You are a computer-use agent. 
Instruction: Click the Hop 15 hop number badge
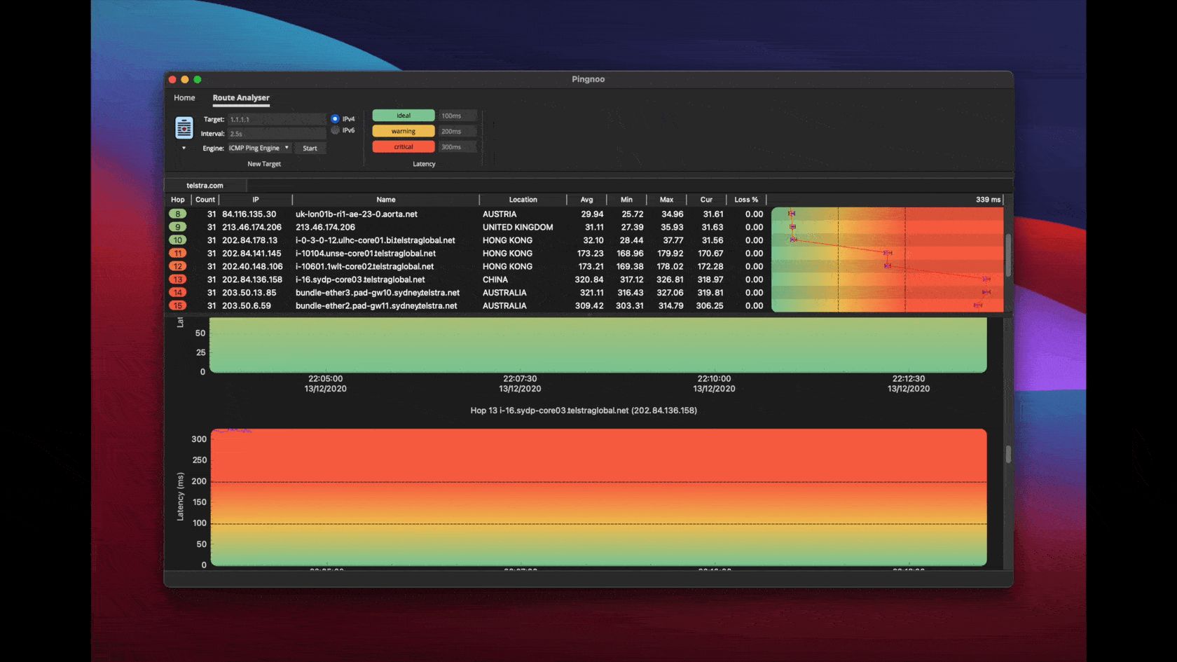[x=178, y=306]
